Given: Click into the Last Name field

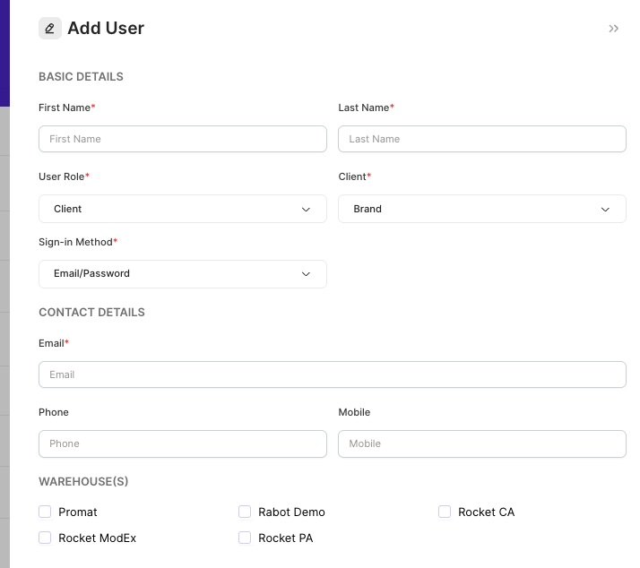Looking at the screenshot, I should pyautogui.click(x=482, y=139).
